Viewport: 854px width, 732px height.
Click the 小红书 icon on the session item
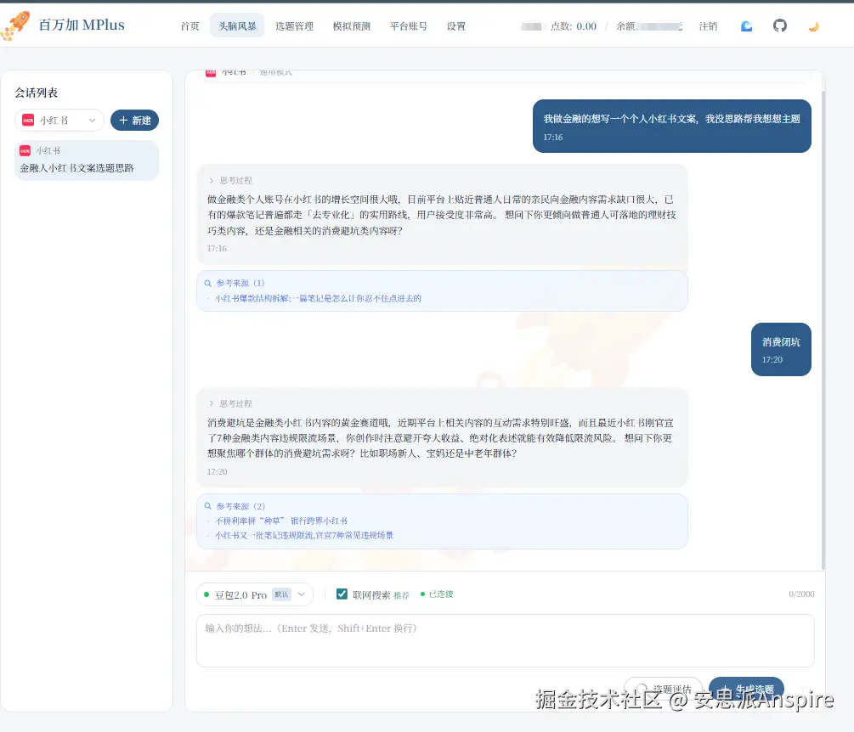click(25, 150)
